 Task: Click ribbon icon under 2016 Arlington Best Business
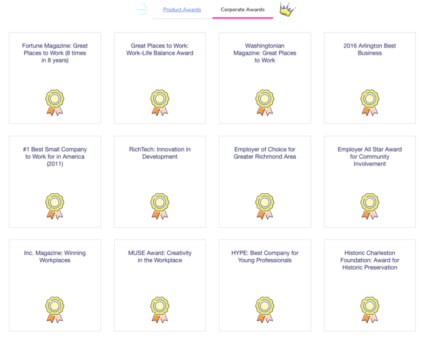(370, 103)
